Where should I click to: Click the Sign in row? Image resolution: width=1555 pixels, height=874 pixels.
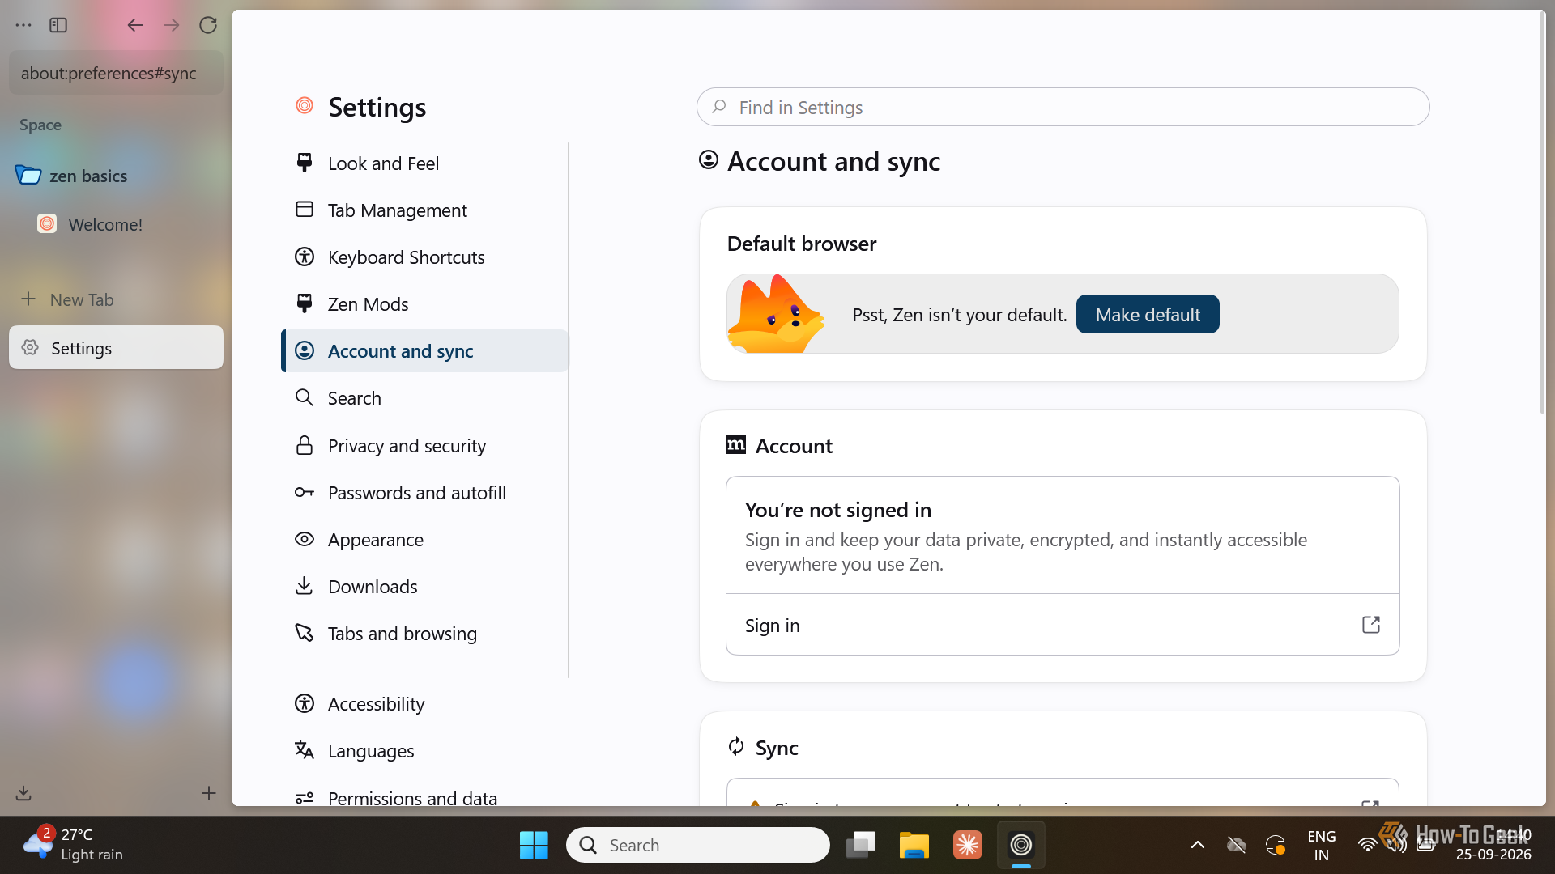pos(1063,625)
